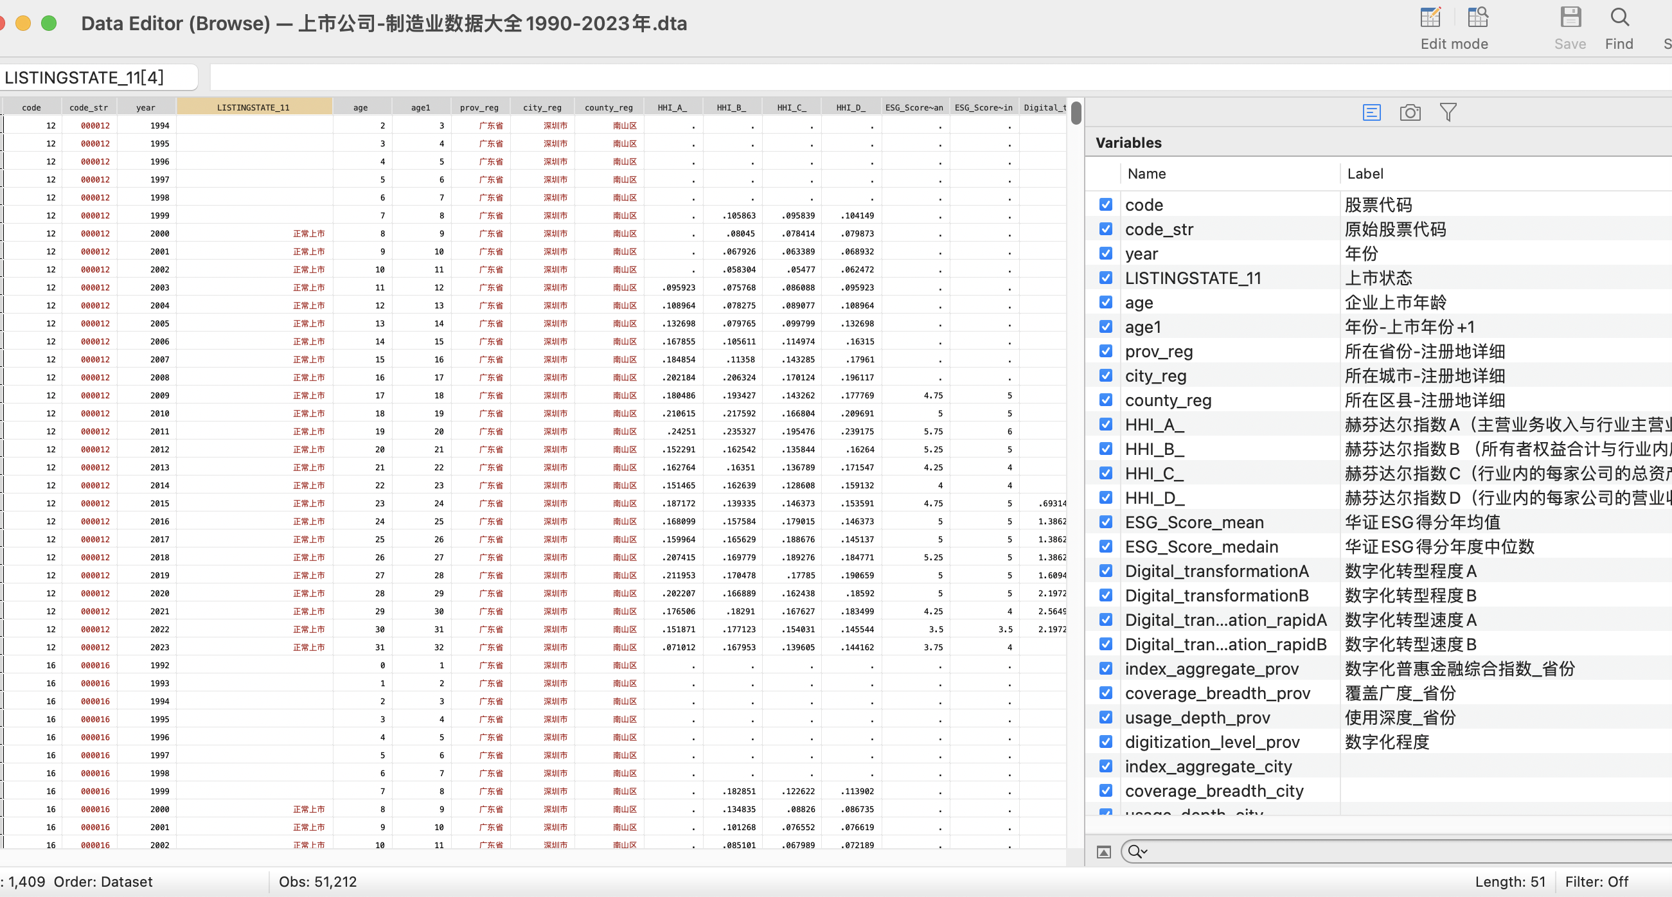
Task: Switch to Browse mode using magnifier grid icon
Action: pyautogui.click(x=1478, y=17)
